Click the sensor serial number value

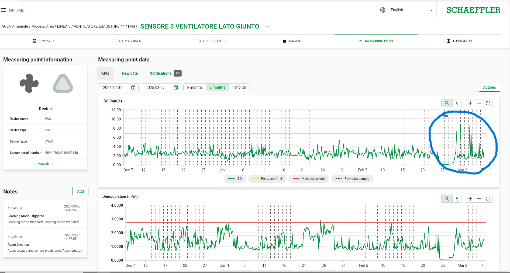pos(61,153)
